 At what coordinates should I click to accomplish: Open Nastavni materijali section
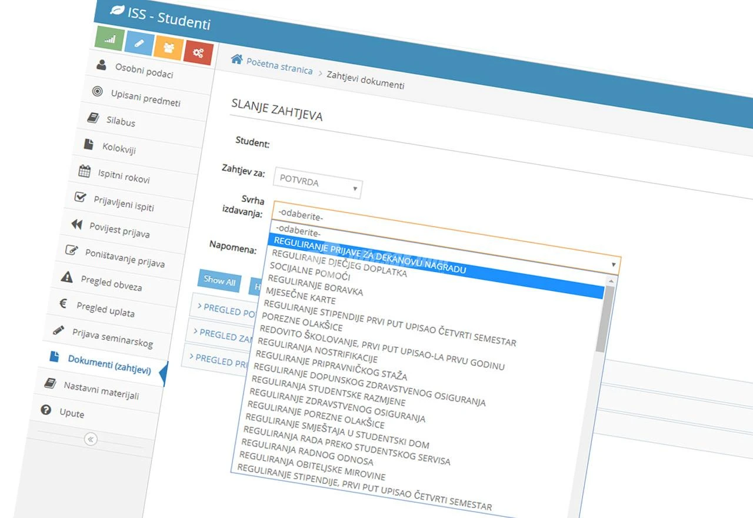(102, 390)
